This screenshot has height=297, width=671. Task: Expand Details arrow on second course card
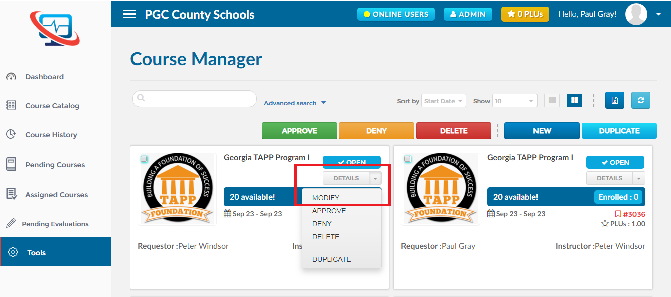[639, 178]
